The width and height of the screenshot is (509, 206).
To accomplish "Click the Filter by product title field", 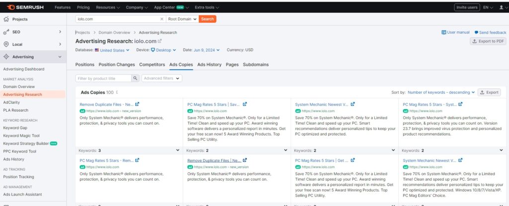I will [103, 78].
